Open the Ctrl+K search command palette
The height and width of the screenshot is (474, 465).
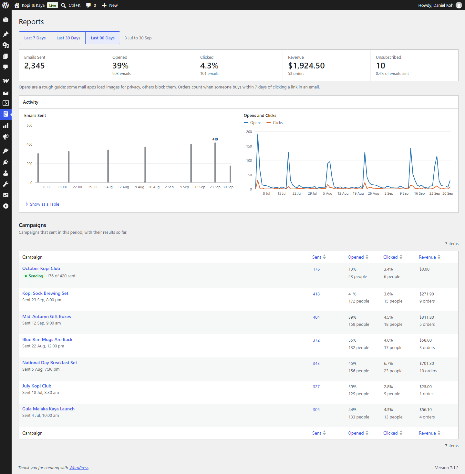(x=71, y=5)
